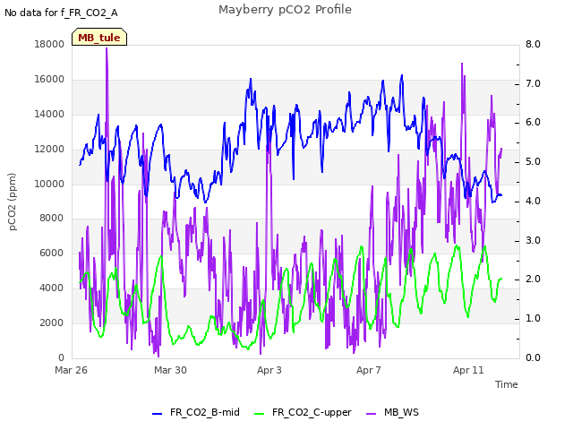This screenshot has width=573, height=430.
Task: Click the Mar 26 x-axis tick label
Action: [x=71, y=370]
